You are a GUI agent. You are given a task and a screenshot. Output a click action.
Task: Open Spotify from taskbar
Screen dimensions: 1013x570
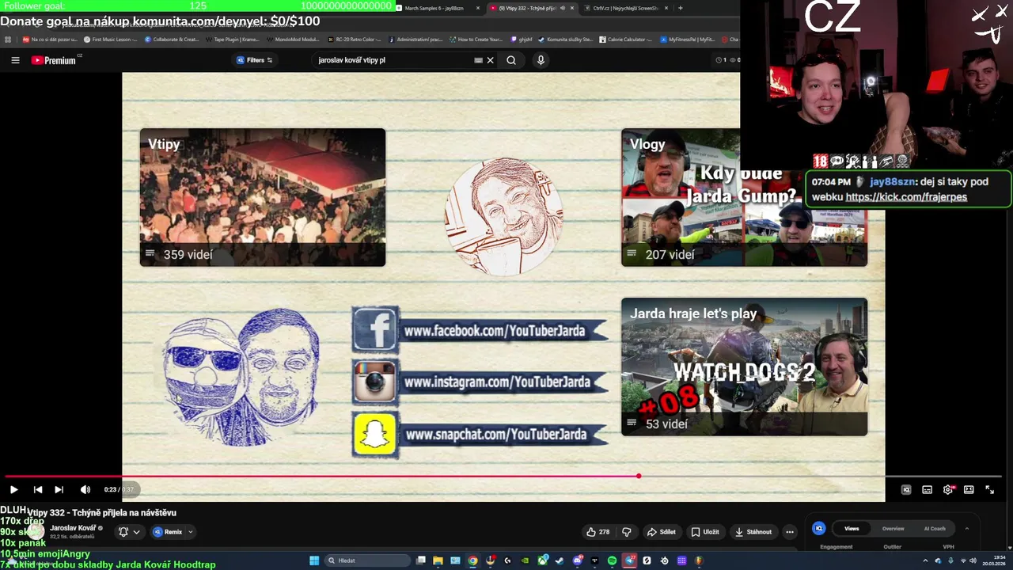(612, 560)
